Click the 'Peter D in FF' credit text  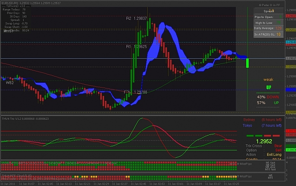[269, 5]
